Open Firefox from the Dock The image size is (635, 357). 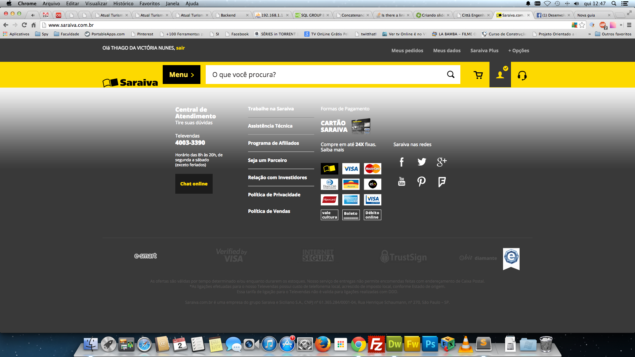(x=323, y=344)
